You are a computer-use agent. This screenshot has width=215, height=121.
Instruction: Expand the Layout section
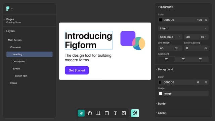(x=156, y=113)
